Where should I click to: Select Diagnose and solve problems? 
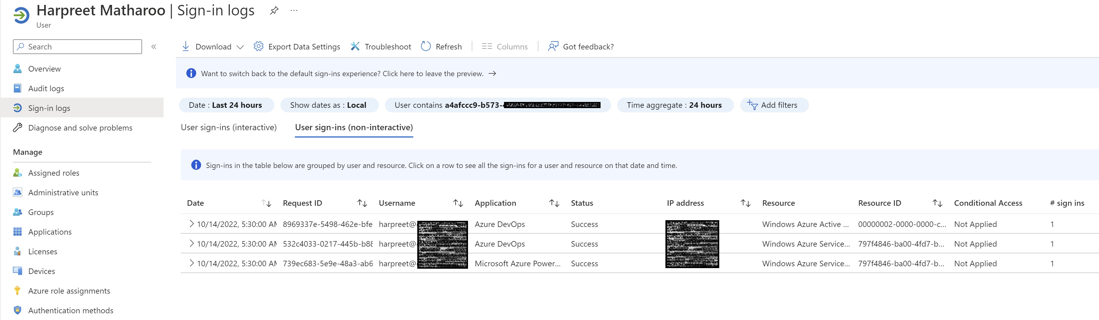coord(80,127)
